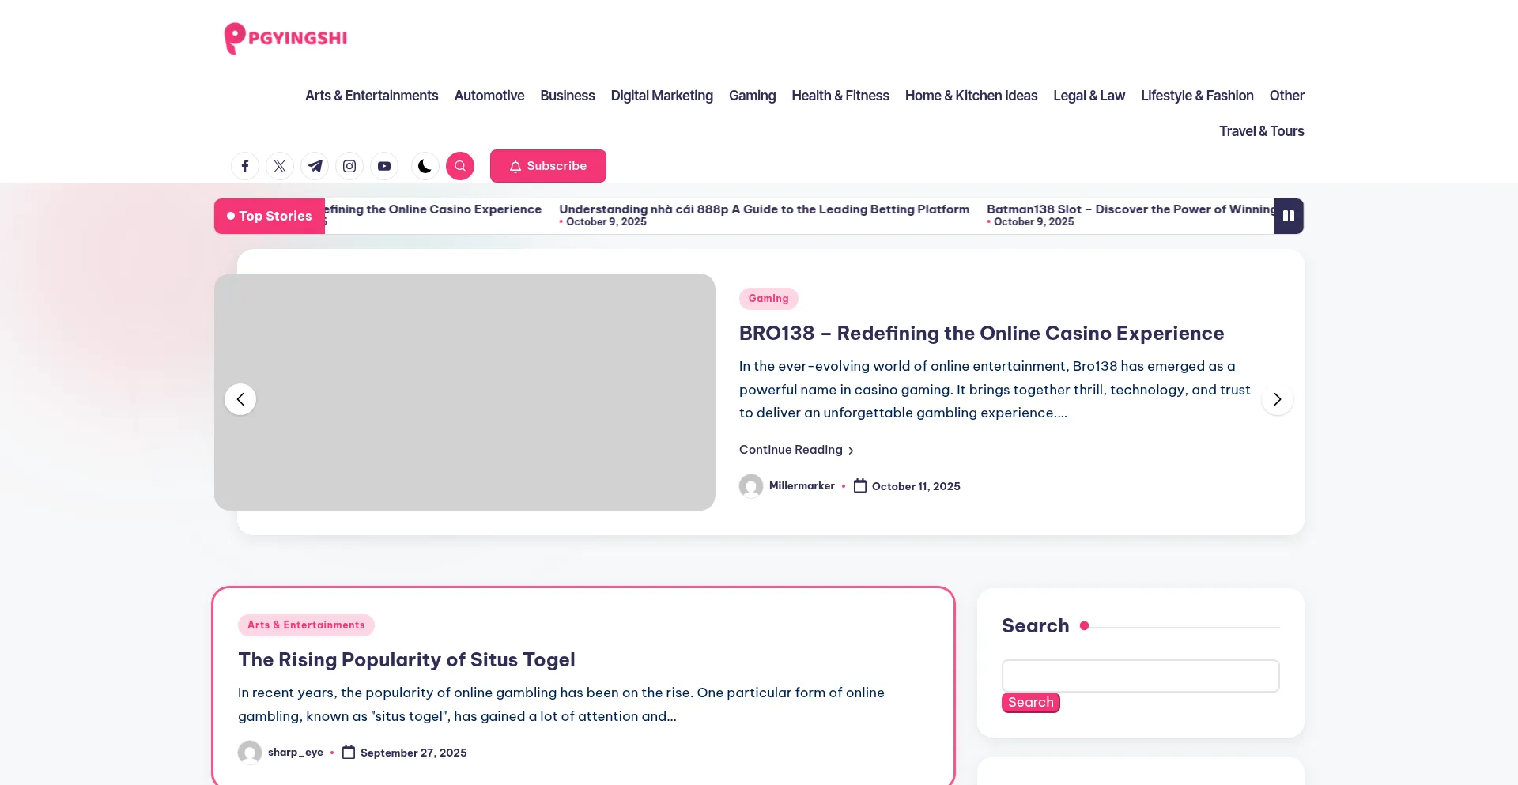Click the sidebar search text field
The width and height of the screenshot is (1518, 785).
click(1140, 676)
